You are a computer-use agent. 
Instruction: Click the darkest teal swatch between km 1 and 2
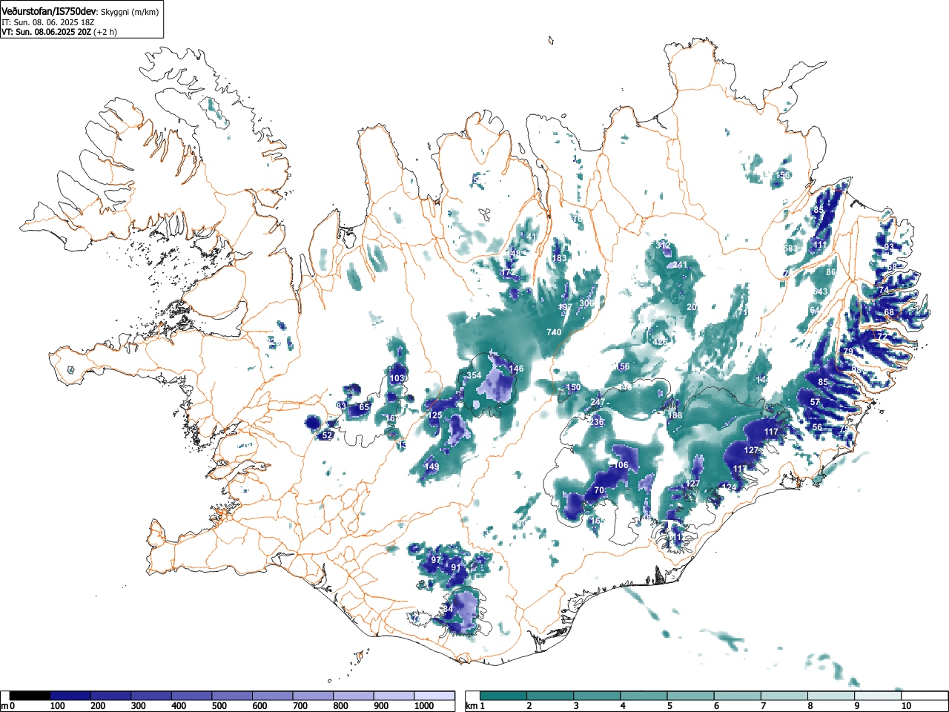(504, 696)
